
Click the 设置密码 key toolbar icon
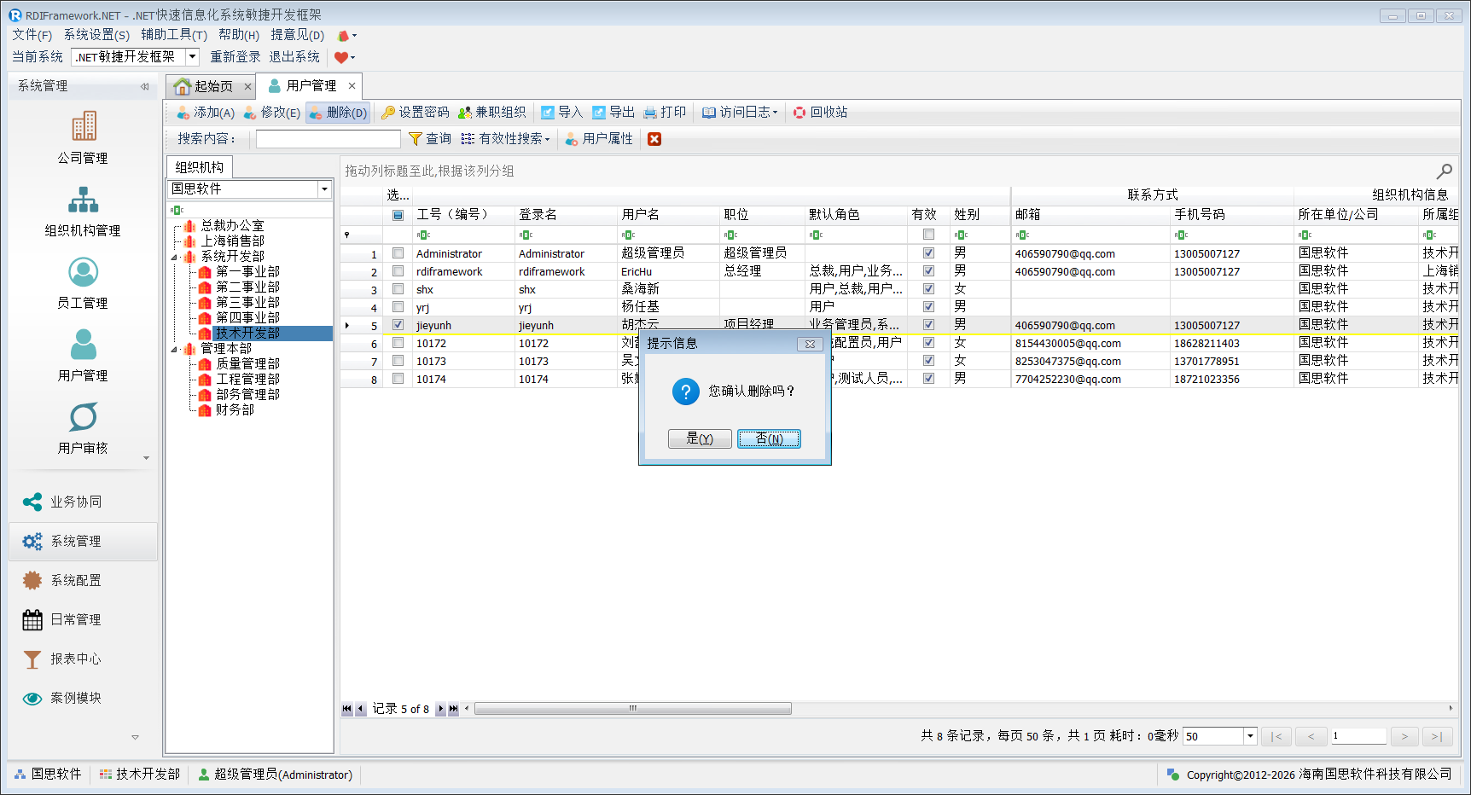(388, 113)
